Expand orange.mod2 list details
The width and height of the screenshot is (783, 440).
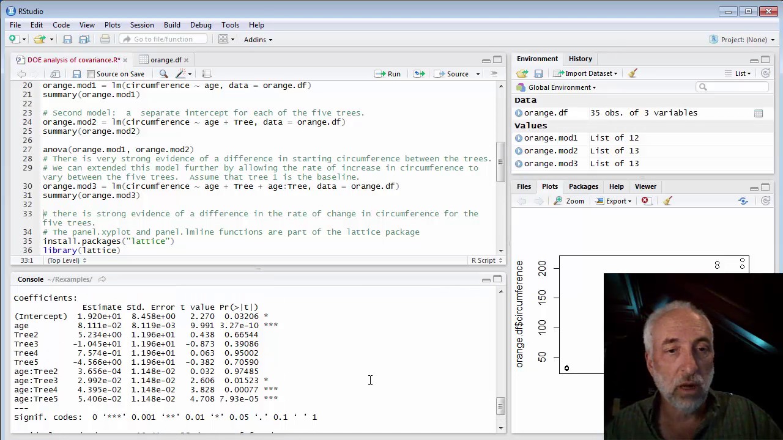click(519, 151)
